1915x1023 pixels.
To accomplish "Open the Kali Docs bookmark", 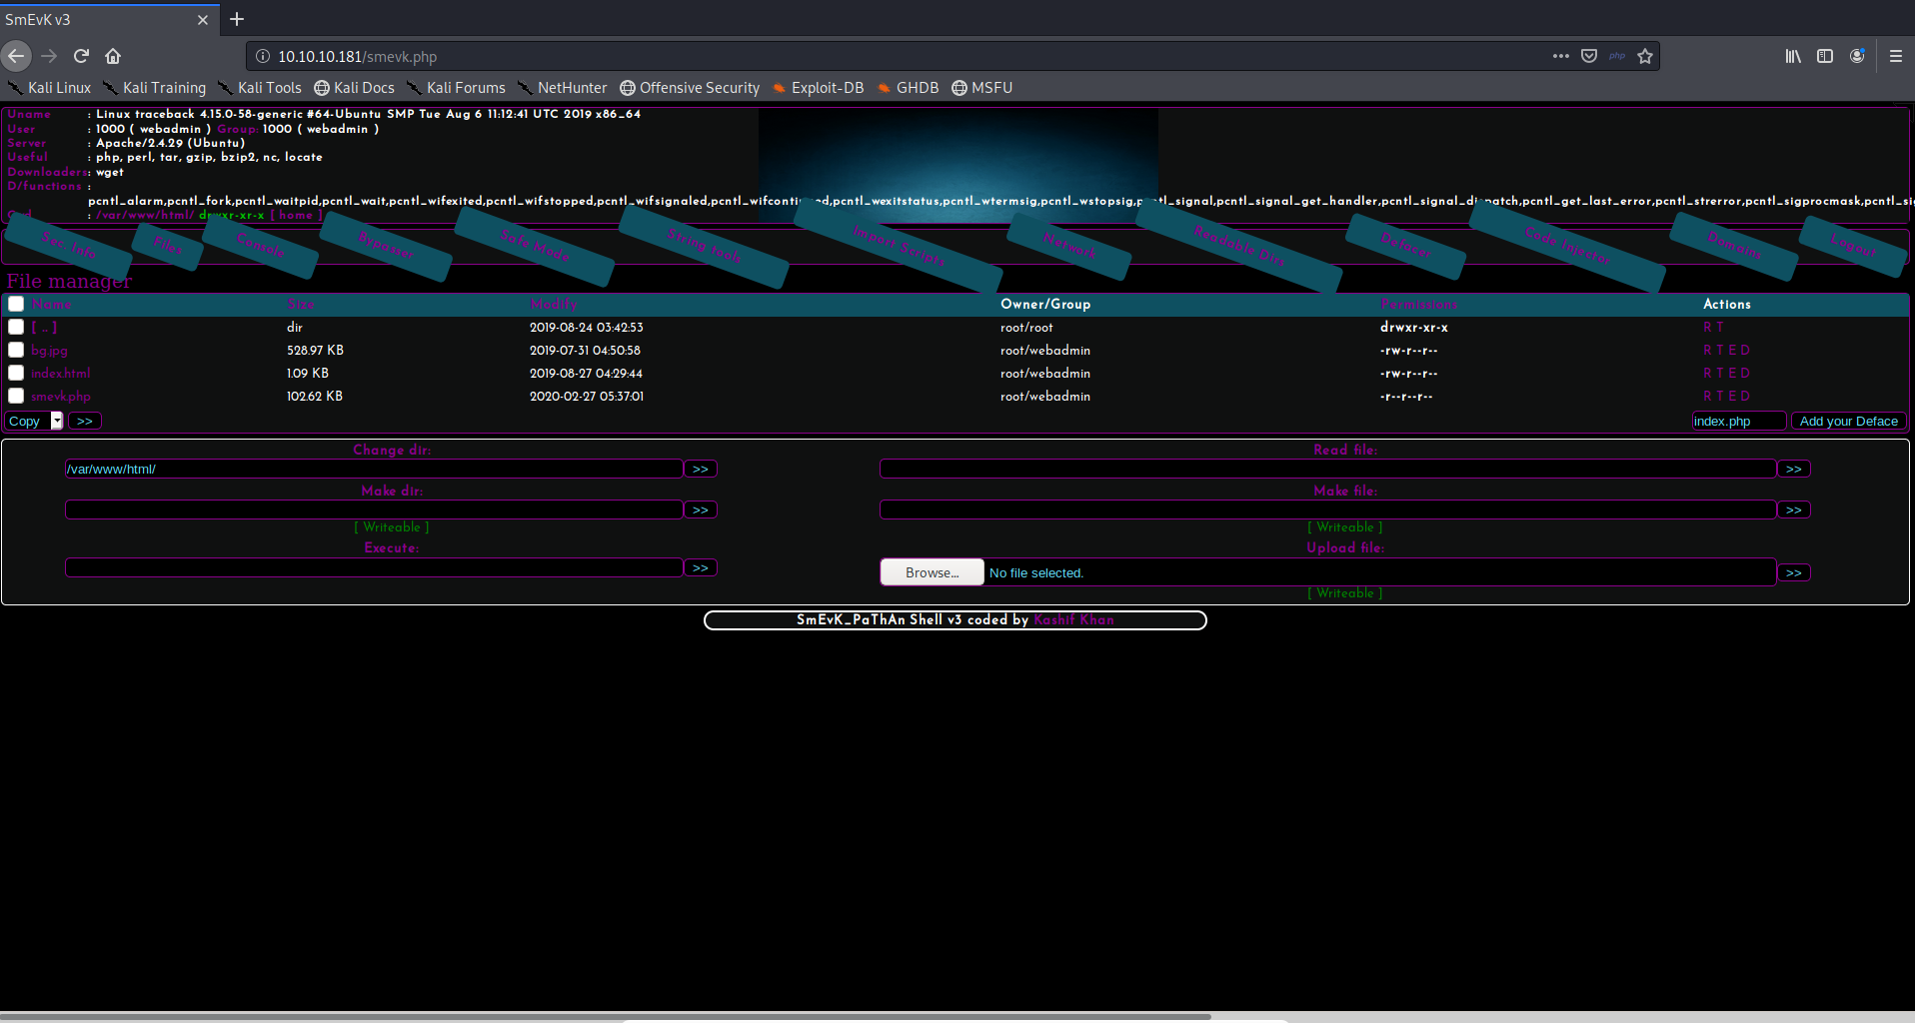I will (x=354, y=88).
